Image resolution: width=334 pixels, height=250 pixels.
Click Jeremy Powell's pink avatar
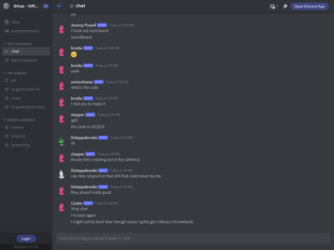click(x=62, y=30)
